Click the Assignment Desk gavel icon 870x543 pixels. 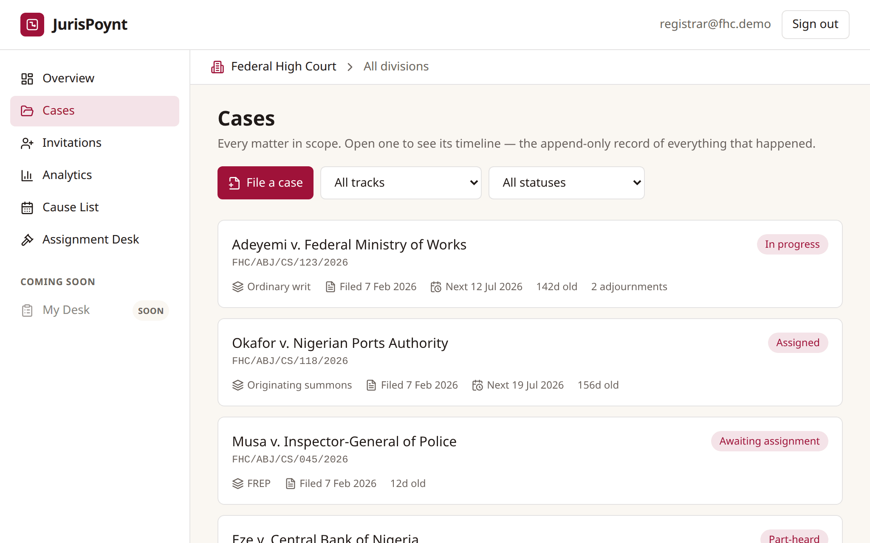pyautogui.click(x=27, y=240)
